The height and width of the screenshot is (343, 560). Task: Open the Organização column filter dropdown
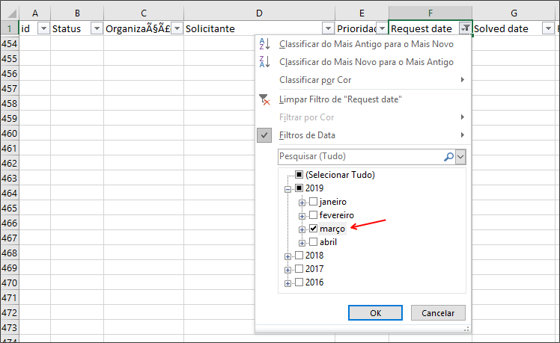177,28
